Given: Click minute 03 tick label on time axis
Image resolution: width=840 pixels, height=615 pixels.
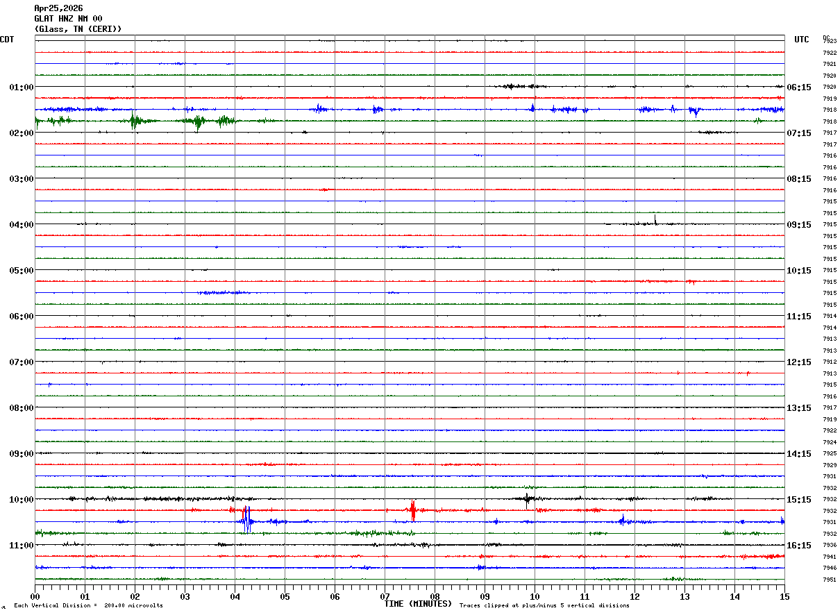Looking at the screenshot, I should [185, 596].
